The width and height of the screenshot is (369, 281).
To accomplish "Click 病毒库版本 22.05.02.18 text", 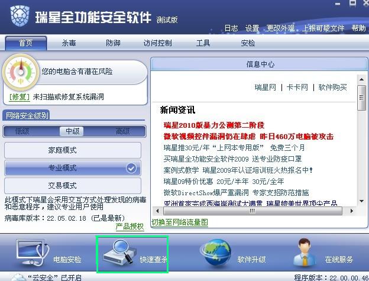I will pos(64,218).
